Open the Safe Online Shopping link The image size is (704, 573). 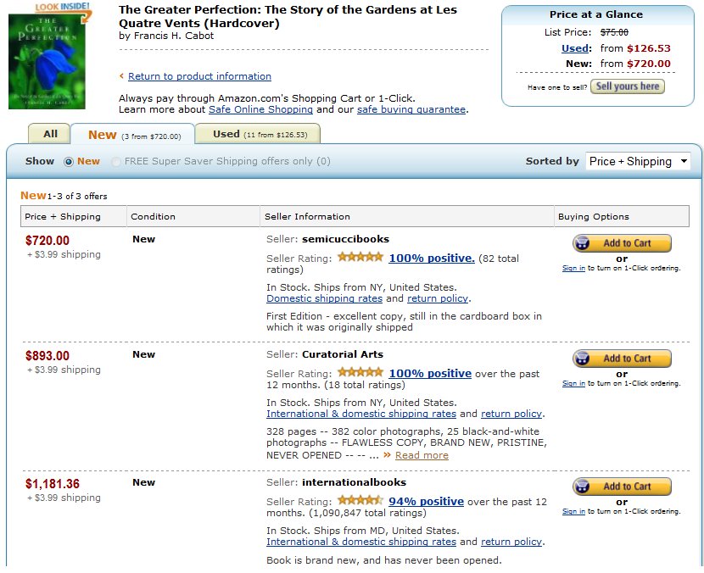pyautogui.click(x=260, y=109)
